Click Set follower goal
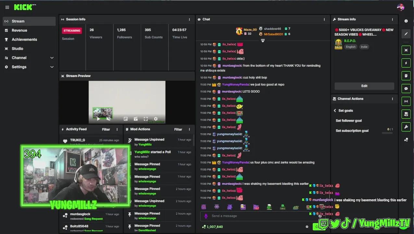Viewport: 414px width, 234px height. click(348, 121)
